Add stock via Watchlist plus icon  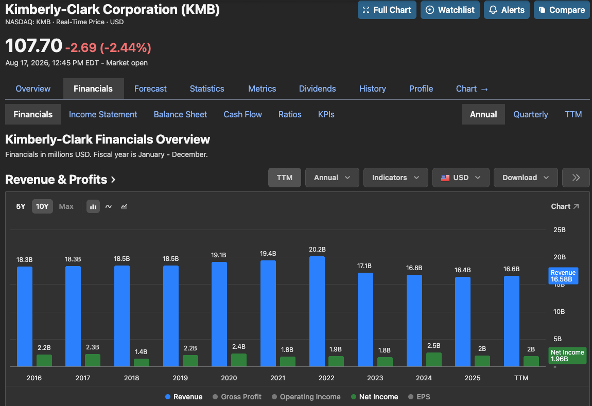(x=450, y=10)
